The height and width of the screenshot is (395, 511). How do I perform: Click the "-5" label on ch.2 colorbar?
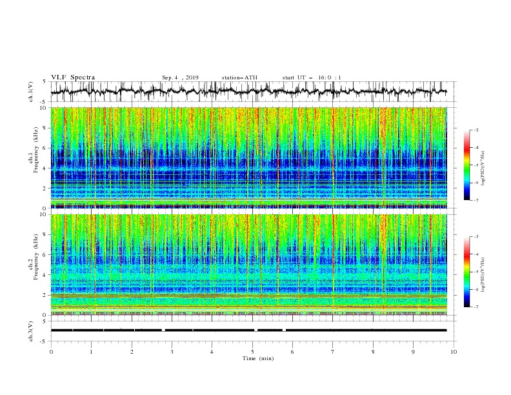(476, 272)
